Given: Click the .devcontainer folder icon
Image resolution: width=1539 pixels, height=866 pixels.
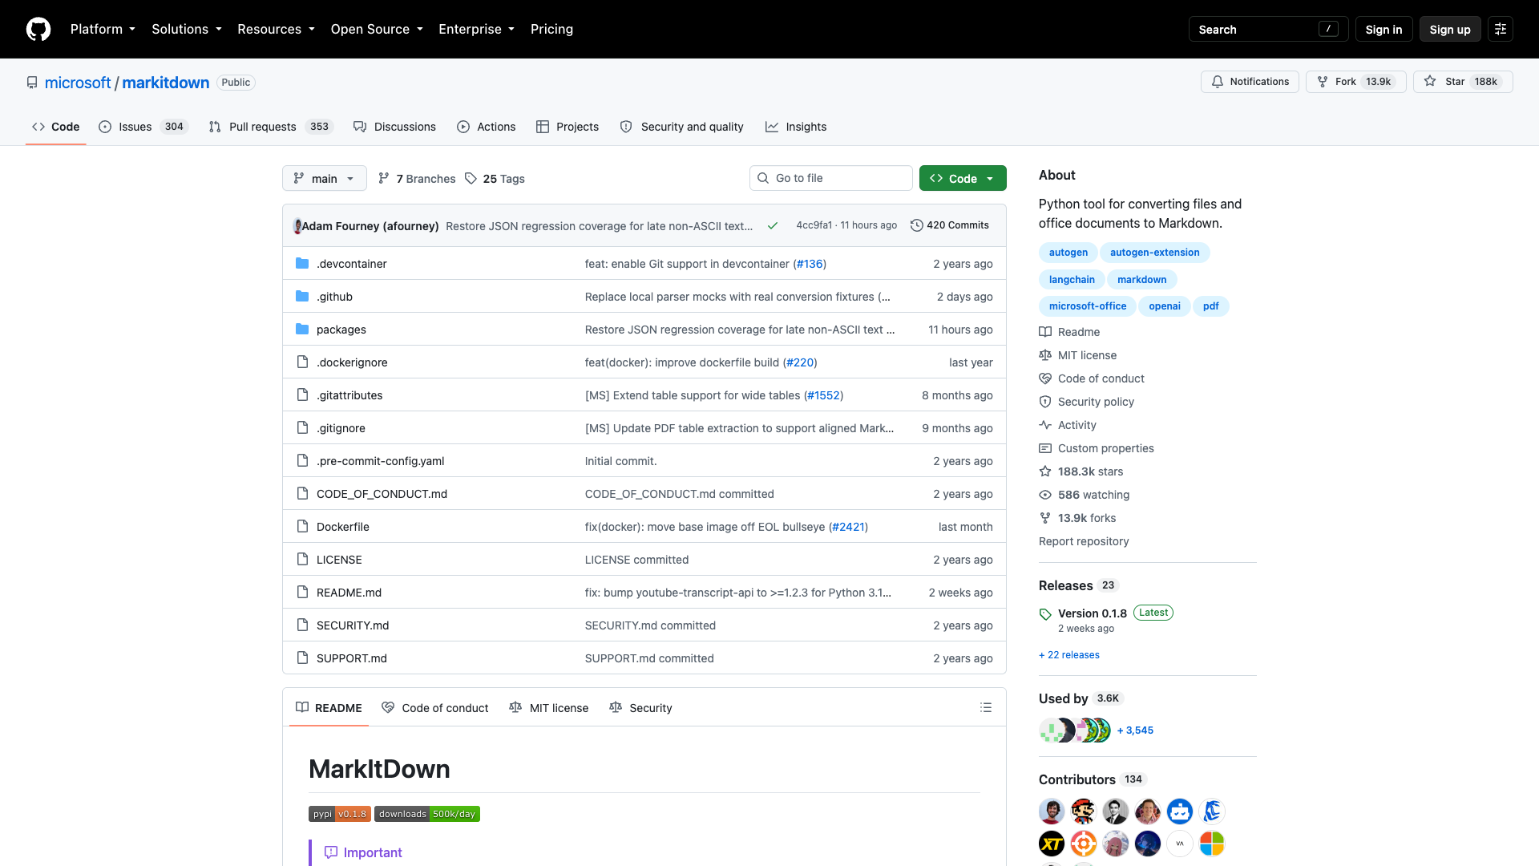Looking at the screenshot, I should coord(302,263).
